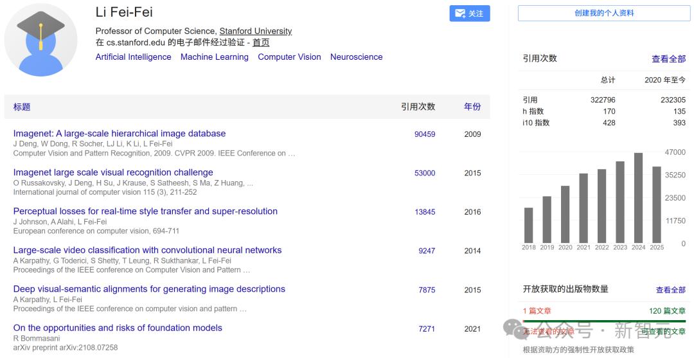Click 查看全部 beside open access publications
This screenshot has width=694, height=358.
pyautogui.click(x=670, y=290)
